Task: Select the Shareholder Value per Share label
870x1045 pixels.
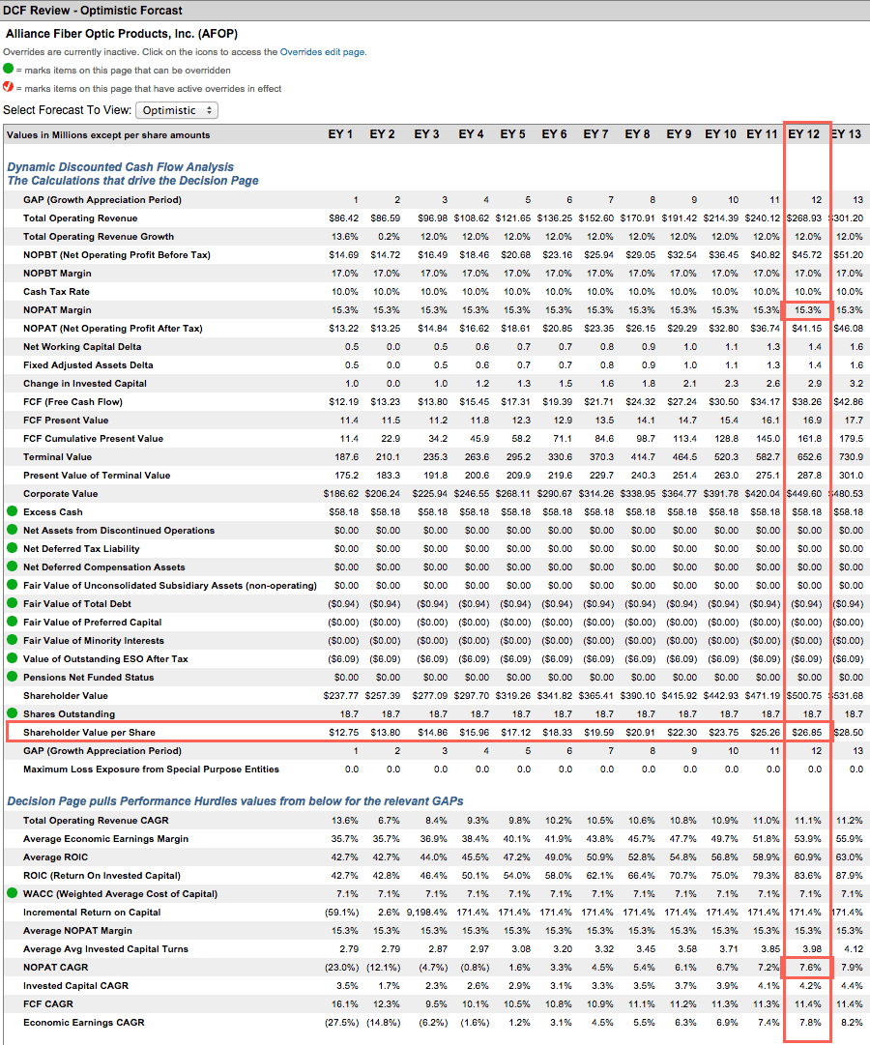Action: [89, 732]
